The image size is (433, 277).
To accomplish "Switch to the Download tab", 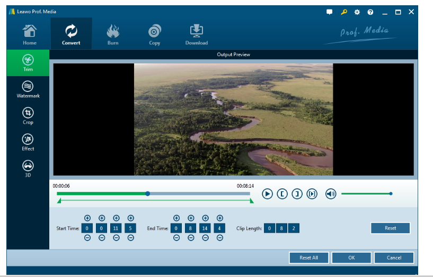I will click(196, 34).
